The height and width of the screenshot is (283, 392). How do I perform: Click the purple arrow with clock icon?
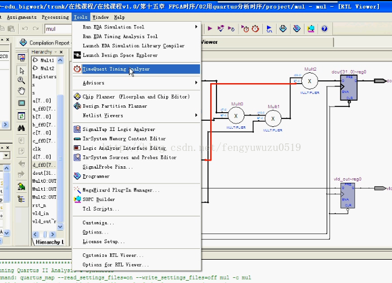231,29
